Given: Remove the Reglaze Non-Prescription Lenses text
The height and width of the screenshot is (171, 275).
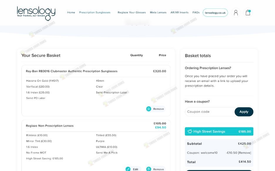Looking at the screenshot, I should [158, 169].
